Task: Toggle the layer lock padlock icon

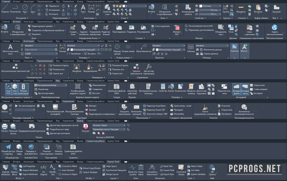Action: point(120,6)
